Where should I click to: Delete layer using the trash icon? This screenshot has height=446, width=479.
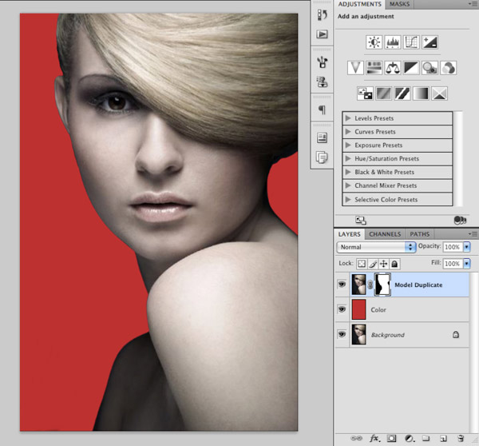click(462, 438)
